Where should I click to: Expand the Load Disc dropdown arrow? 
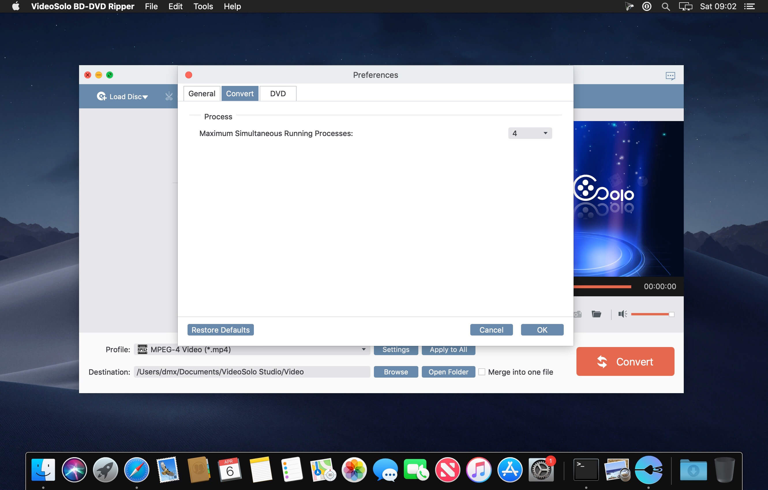pos(145,97)
